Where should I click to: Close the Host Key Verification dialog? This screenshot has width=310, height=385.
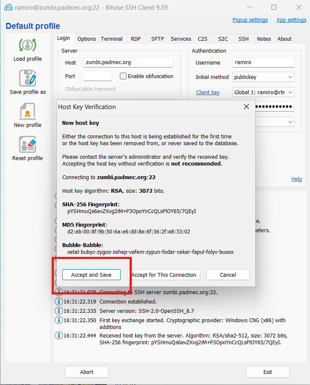(246, 107)
